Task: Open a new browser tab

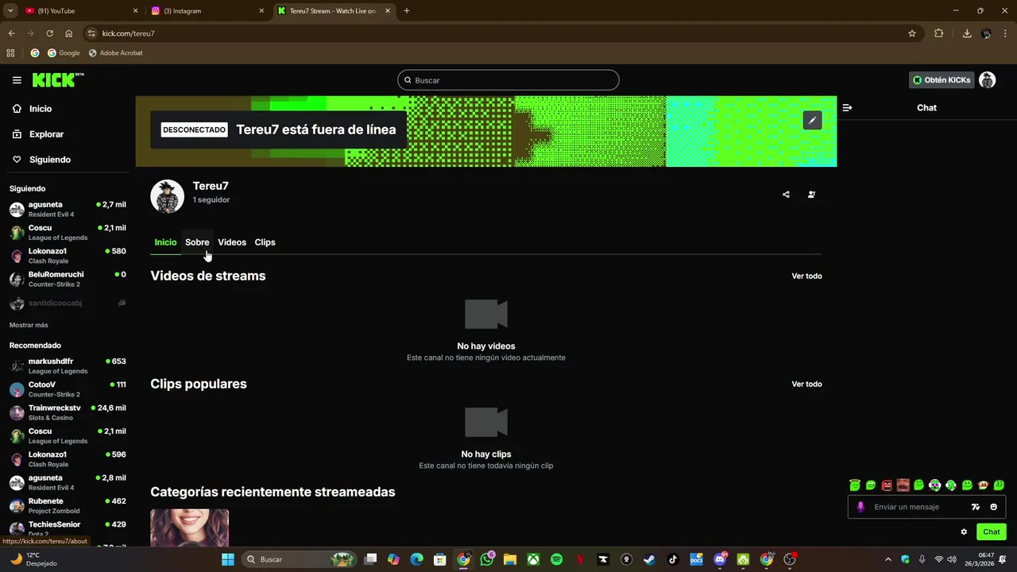Action: pos(407,11)
